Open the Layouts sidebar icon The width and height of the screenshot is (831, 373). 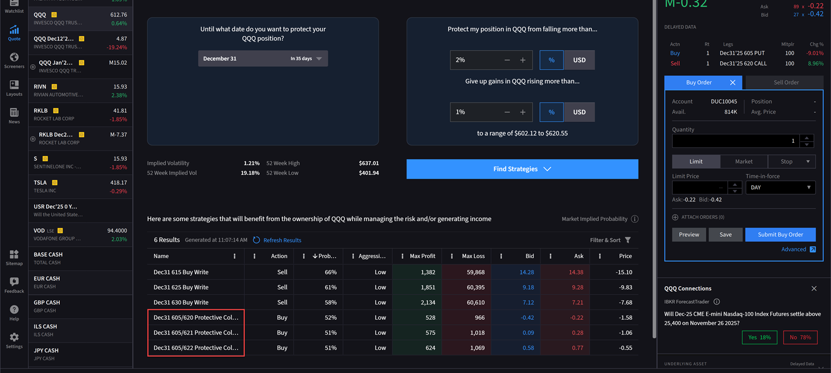pos(14,88)
